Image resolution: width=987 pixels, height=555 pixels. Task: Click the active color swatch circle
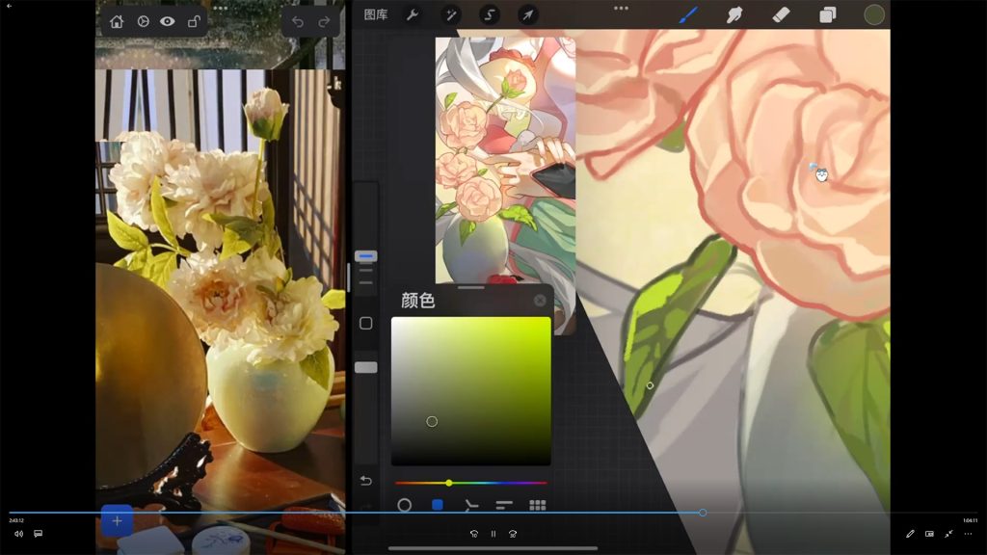tap(874, 15)
